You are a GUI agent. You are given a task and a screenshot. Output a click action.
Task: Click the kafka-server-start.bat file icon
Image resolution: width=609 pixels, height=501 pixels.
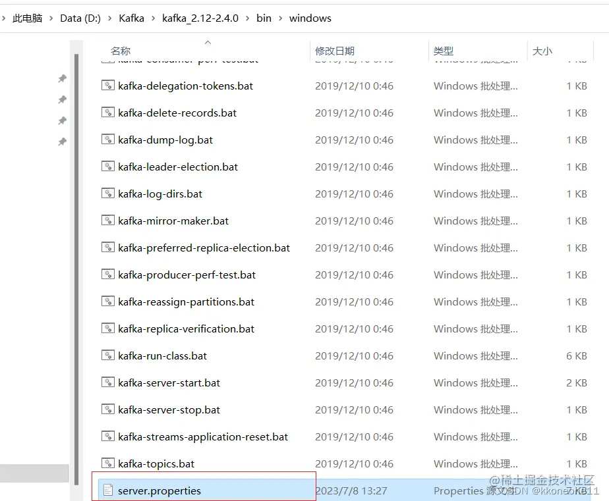pos(108,382)
